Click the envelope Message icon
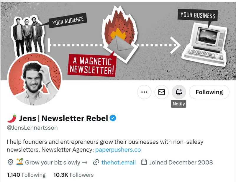 point(161,92)
